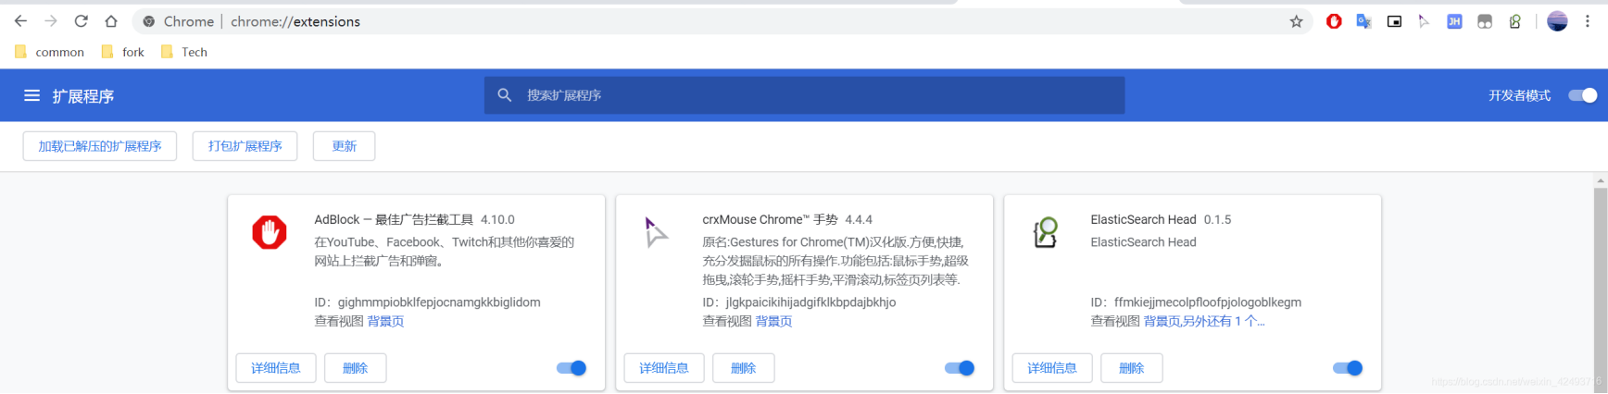Viewport: 1608px width, 394px height.
Task: Click 删除 for crxMouse
Action: tap(744, 368)
